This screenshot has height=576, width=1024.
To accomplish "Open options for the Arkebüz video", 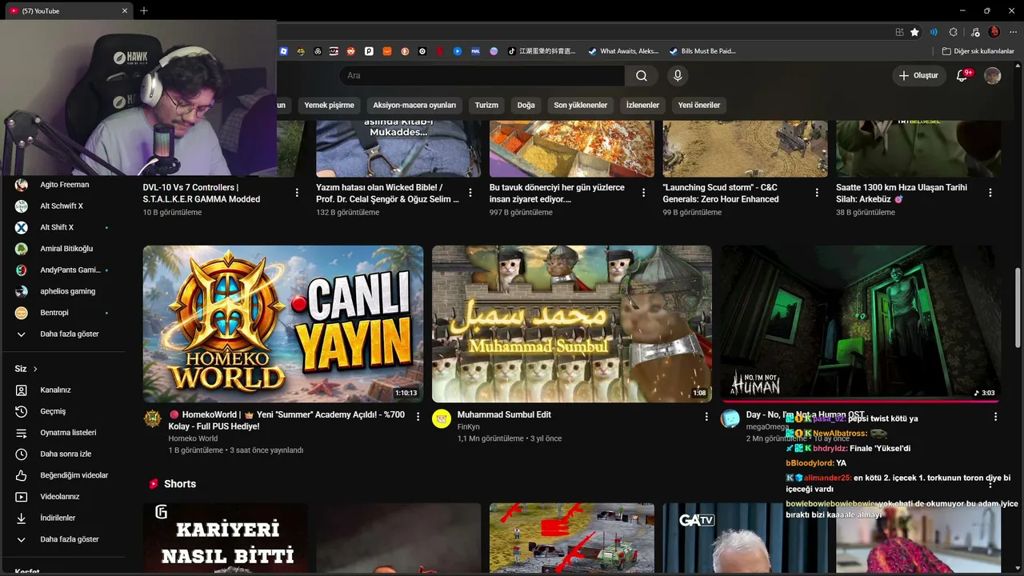I will [990, 193].
